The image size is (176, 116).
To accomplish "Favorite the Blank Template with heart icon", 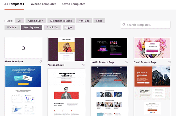I will click(x=41, y=62).
